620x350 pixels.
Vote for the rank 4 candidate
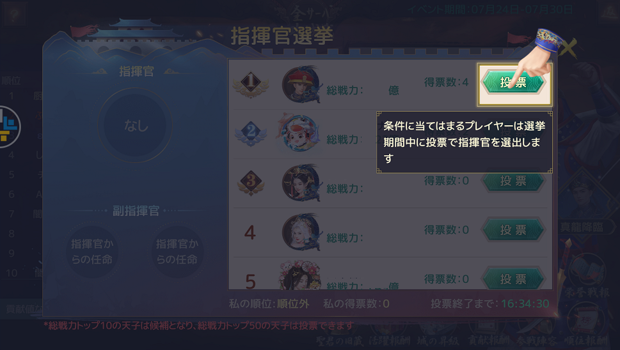point(513,230)
